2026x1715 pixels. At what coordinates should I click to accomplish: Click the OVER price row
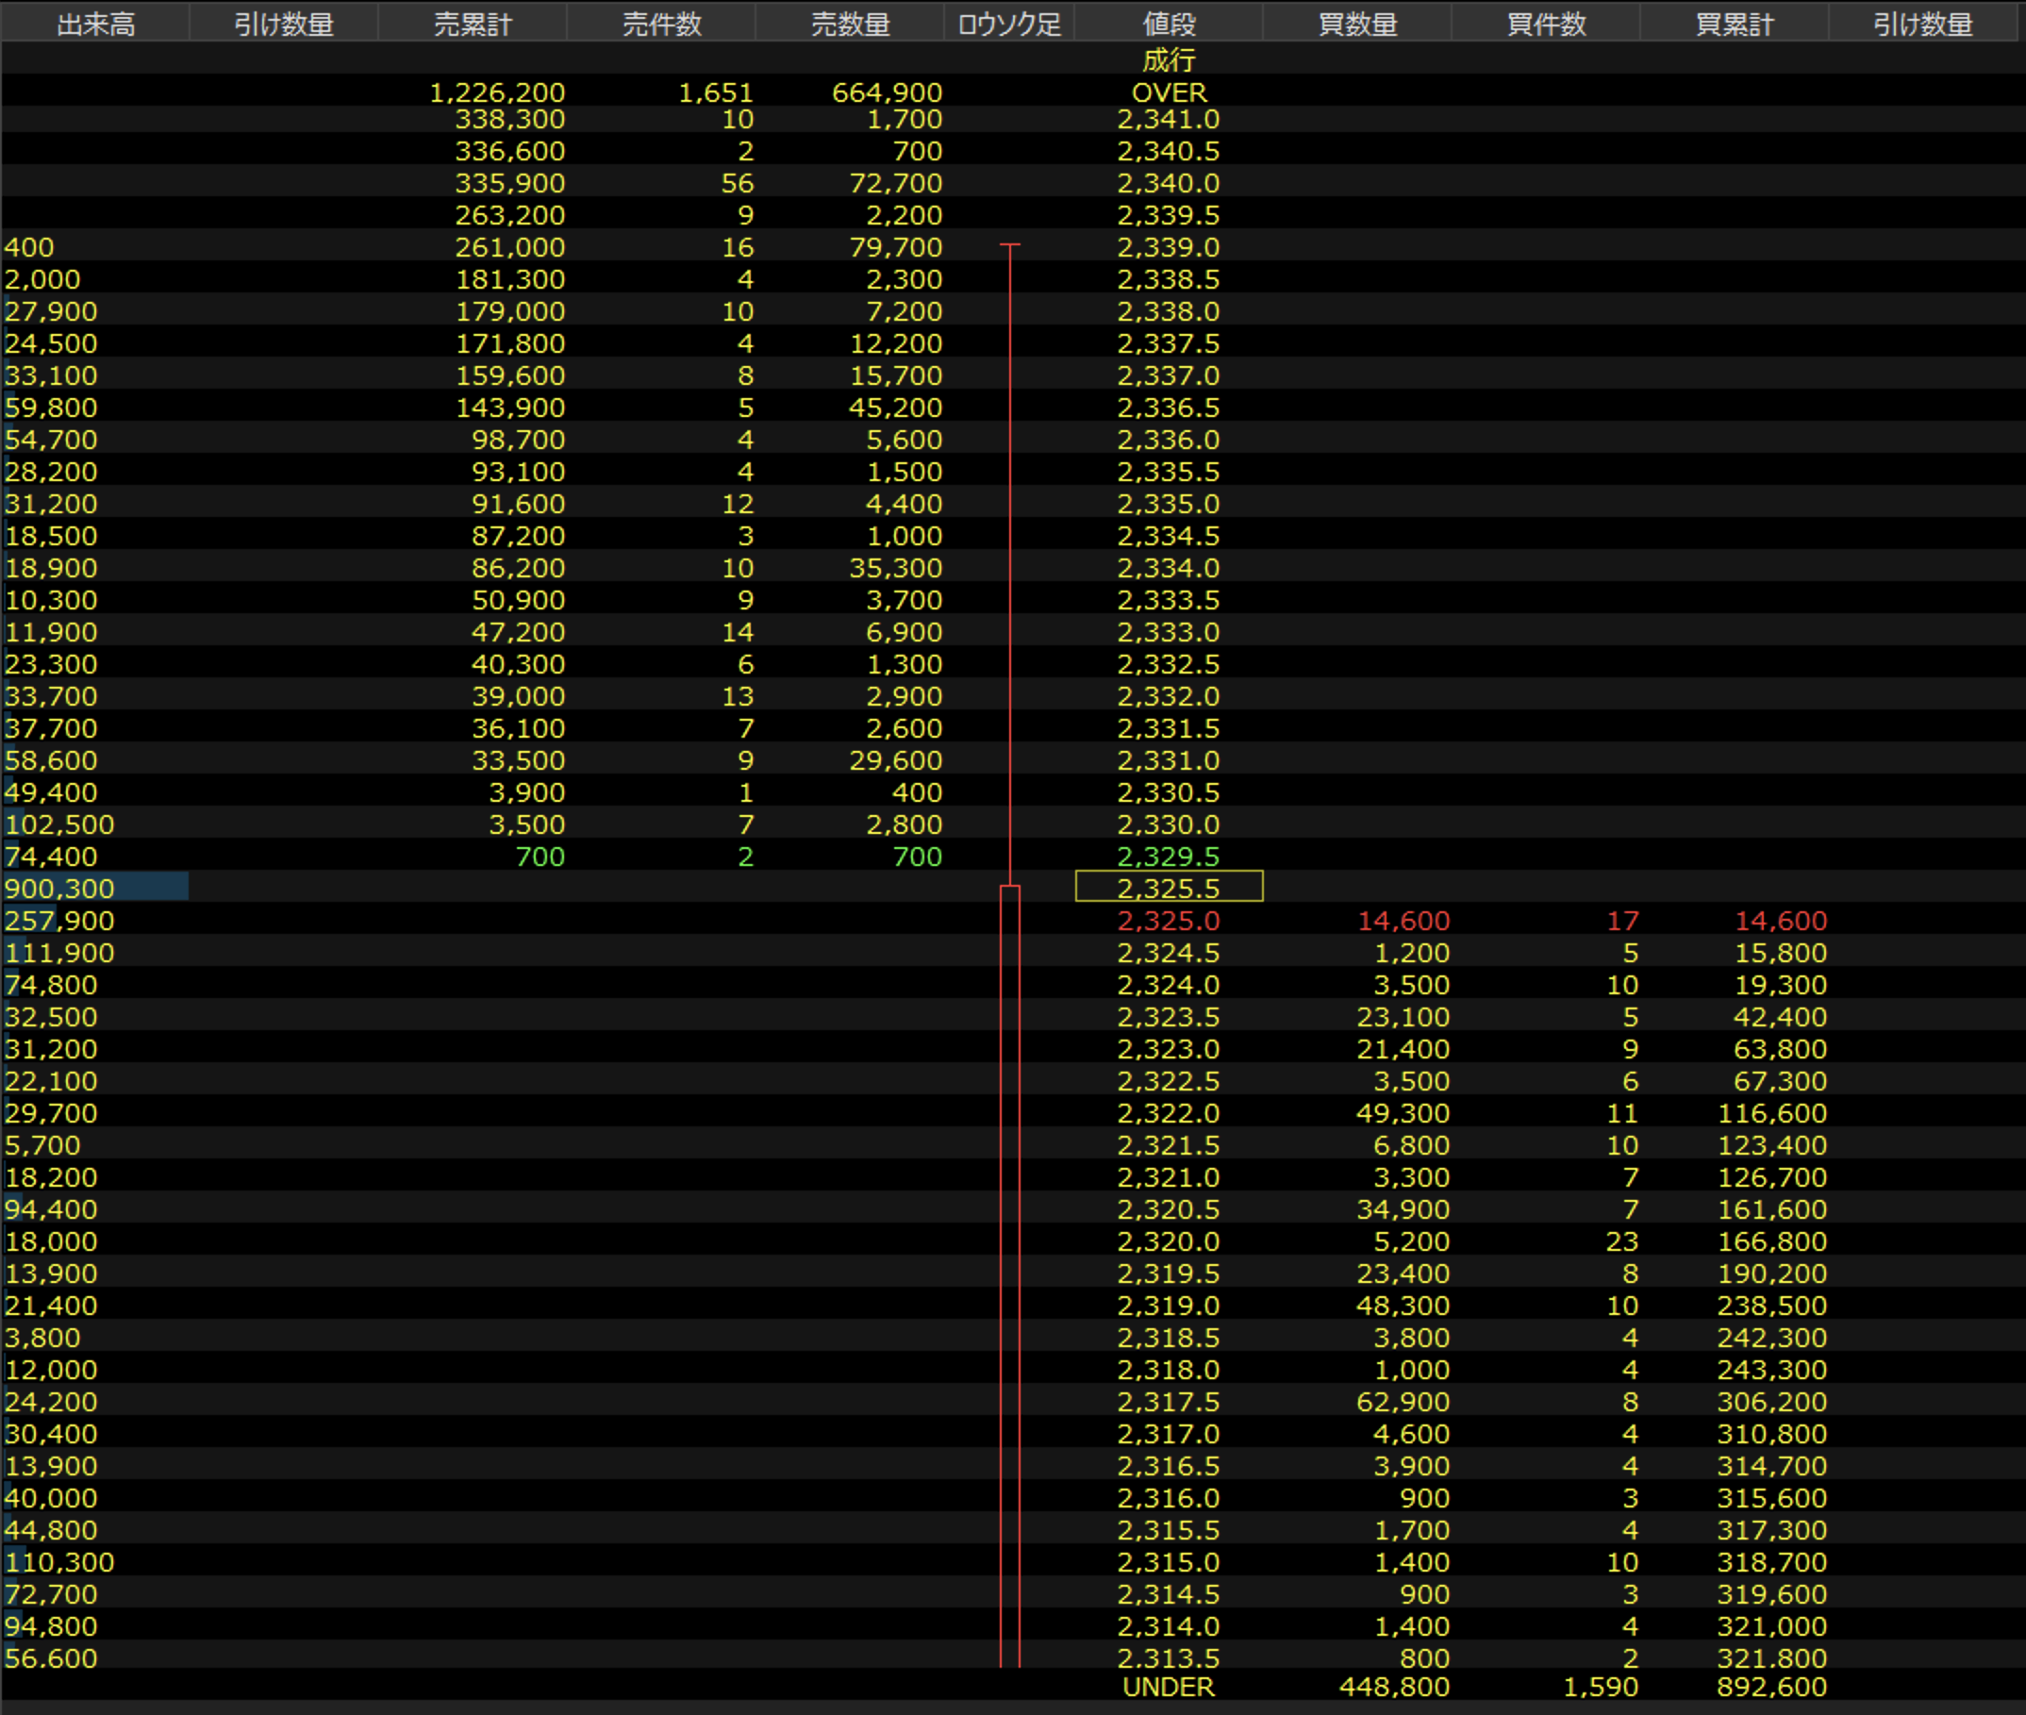tap(1169, 92)
